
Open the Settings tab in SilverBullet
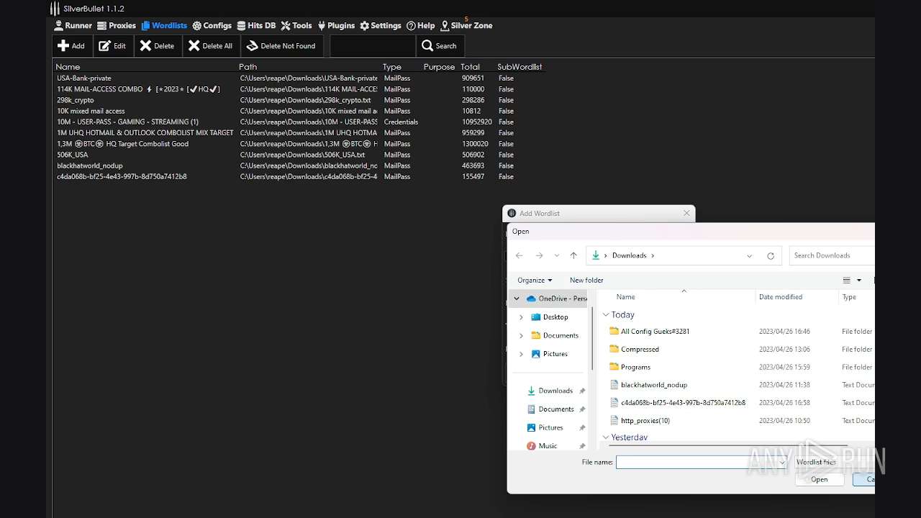coord(381,25)
